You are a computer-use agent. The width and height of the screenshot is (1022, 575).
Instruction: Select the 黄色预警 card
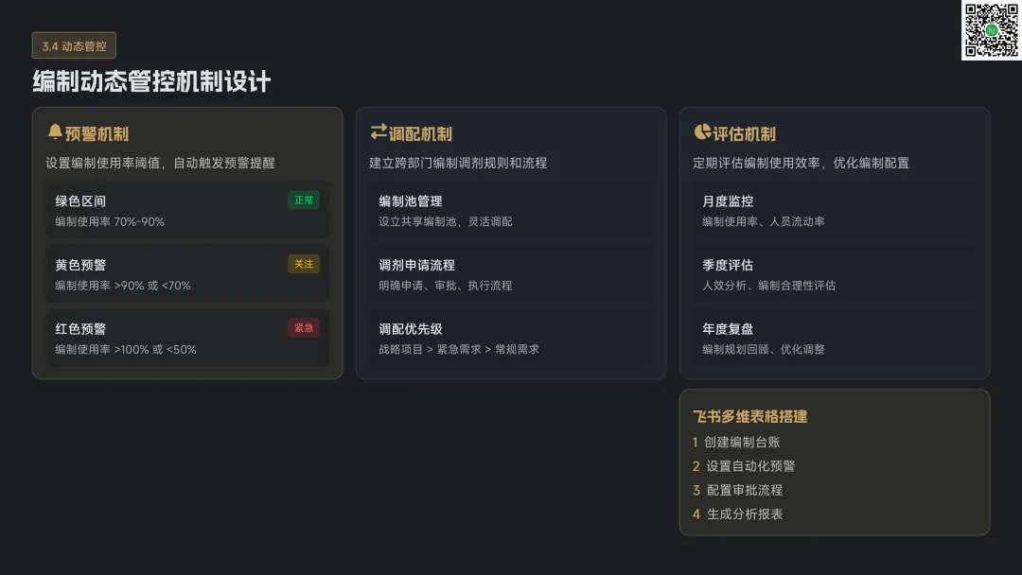point(187,274)
